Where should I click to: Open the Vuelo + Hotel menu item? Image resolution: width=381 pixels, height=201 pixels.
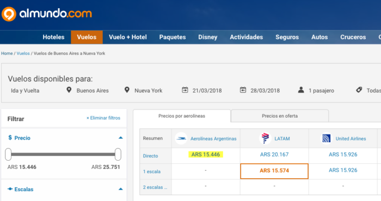pyautogui.click(x=128, y=37)
